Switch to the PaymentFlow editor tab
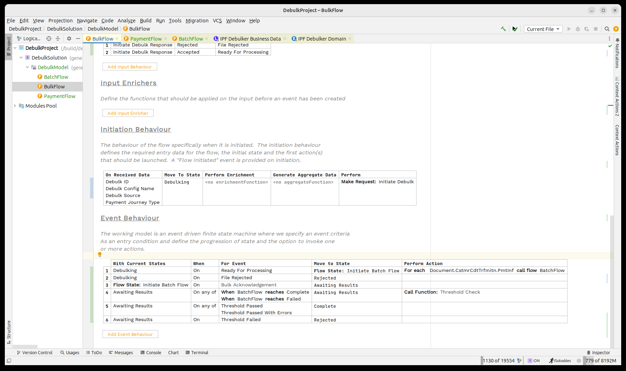Image resolution: width=626 pixels, height=371 pixels. click(145, 39)
